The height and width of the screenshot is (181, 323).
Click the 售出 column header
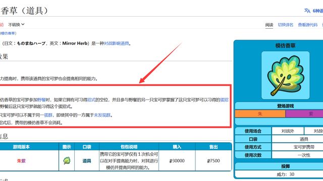(x=213, y=147)
